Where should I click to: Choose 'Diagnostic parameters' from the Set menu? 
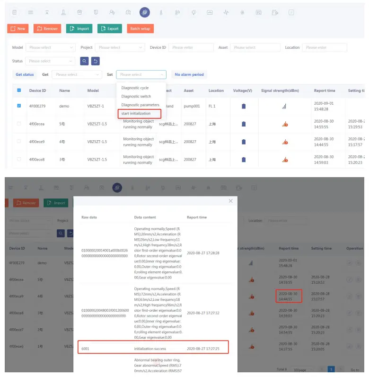pos(140,105)
